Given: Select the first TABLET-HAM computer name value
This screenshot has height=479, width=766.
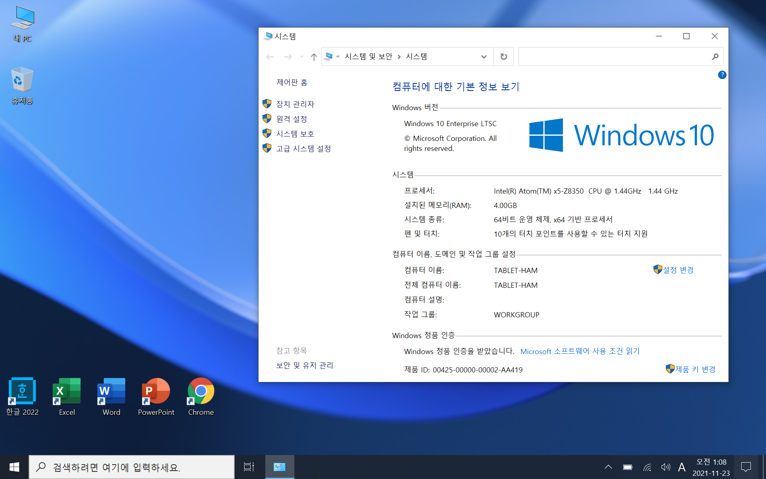Looking at the screenshot, I should [x=515, y=271].
